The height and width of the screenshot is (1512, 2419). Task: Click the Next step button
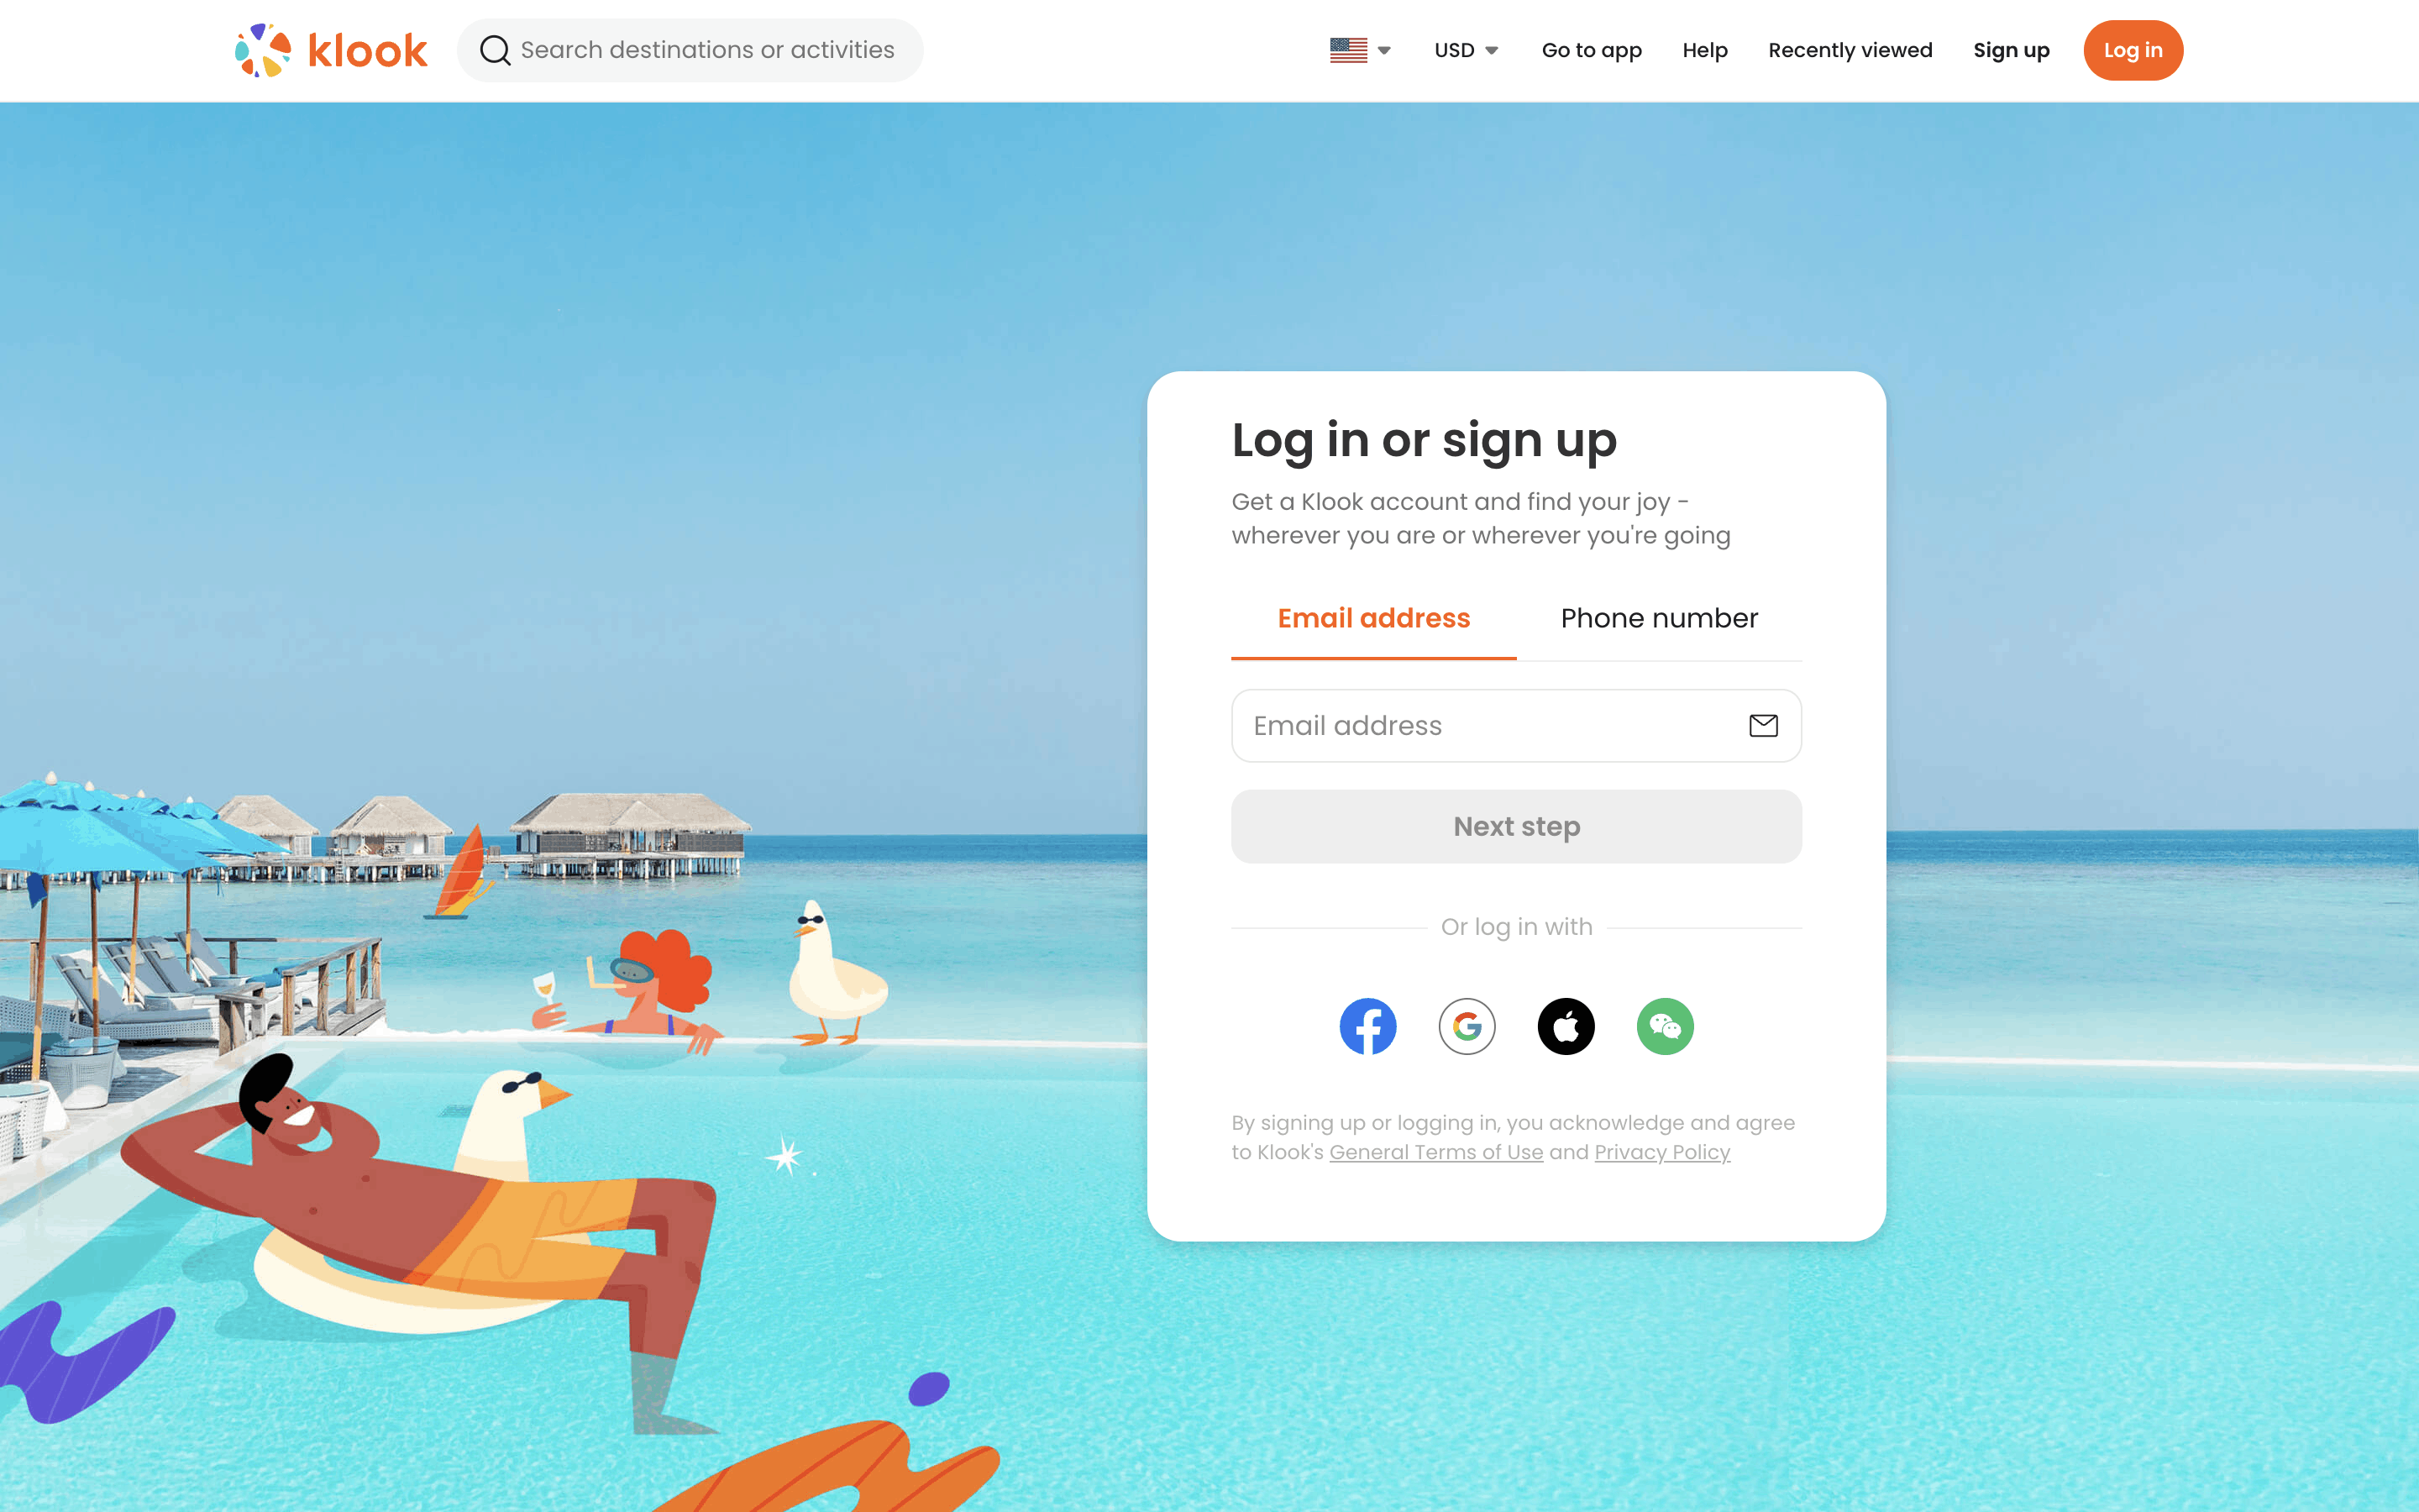1516,827
